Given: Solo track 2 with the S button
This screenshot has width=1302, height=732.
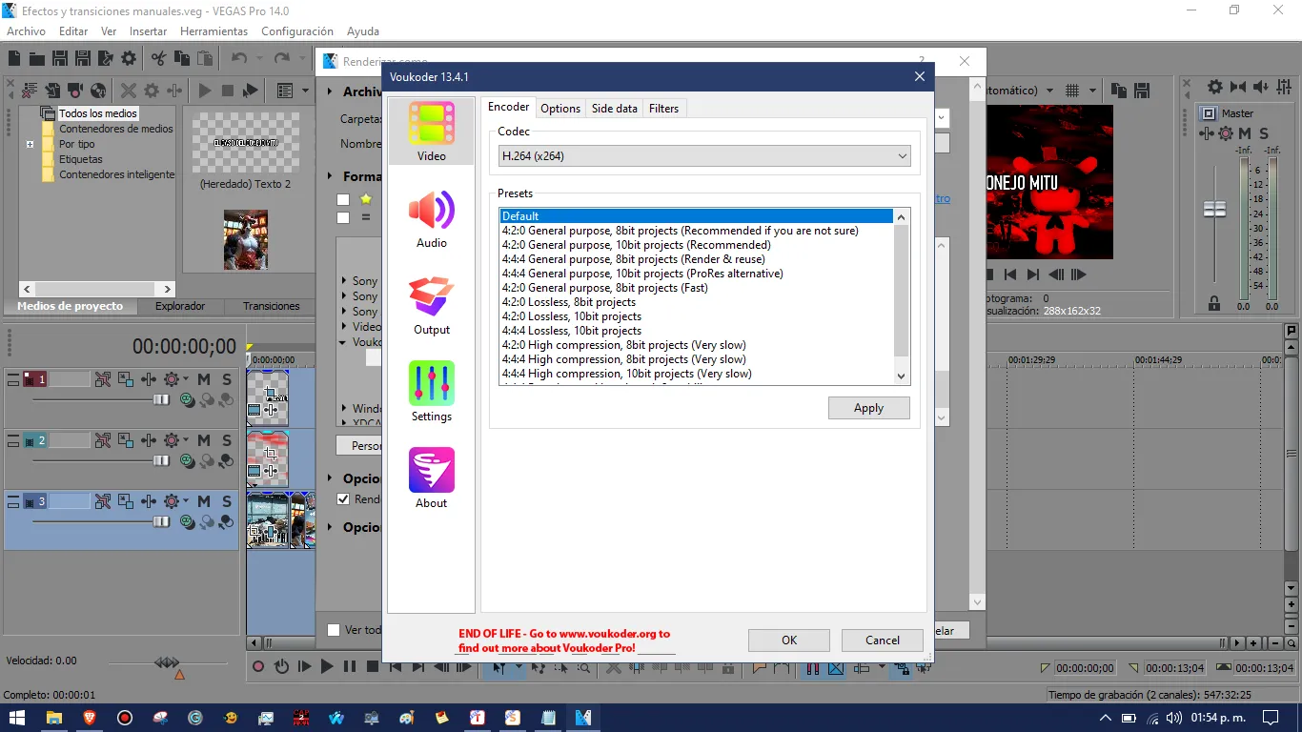Looking at the screenshot, I should point(227,440).
